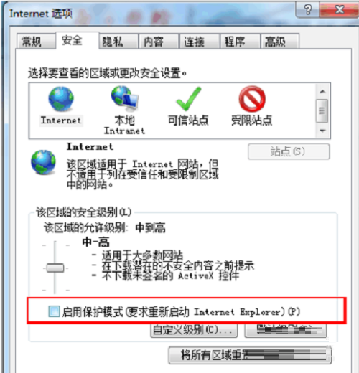The image size is (359, 373).
Task: Click the zone list scrollbar thumb
Action: [322, 111]
